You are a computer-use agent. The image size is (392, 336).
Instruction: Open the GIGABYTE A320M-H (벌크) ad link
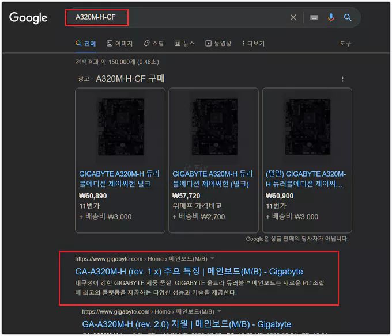click(213, 179)
